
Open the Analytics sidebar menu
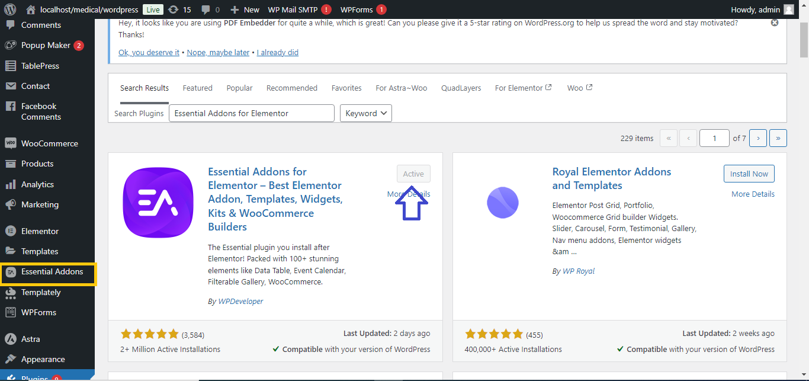[37, 184]
